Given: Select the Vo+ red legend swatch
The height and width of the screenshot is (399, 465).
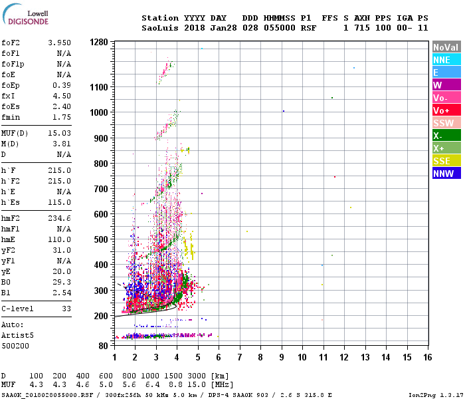Looking at the screenshot, I should (446, 110).
